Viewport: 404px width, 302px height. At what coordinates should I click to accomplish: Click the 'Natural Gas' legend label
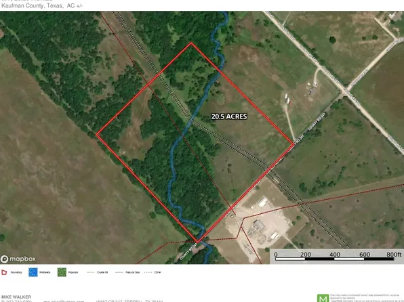point(133,272)
